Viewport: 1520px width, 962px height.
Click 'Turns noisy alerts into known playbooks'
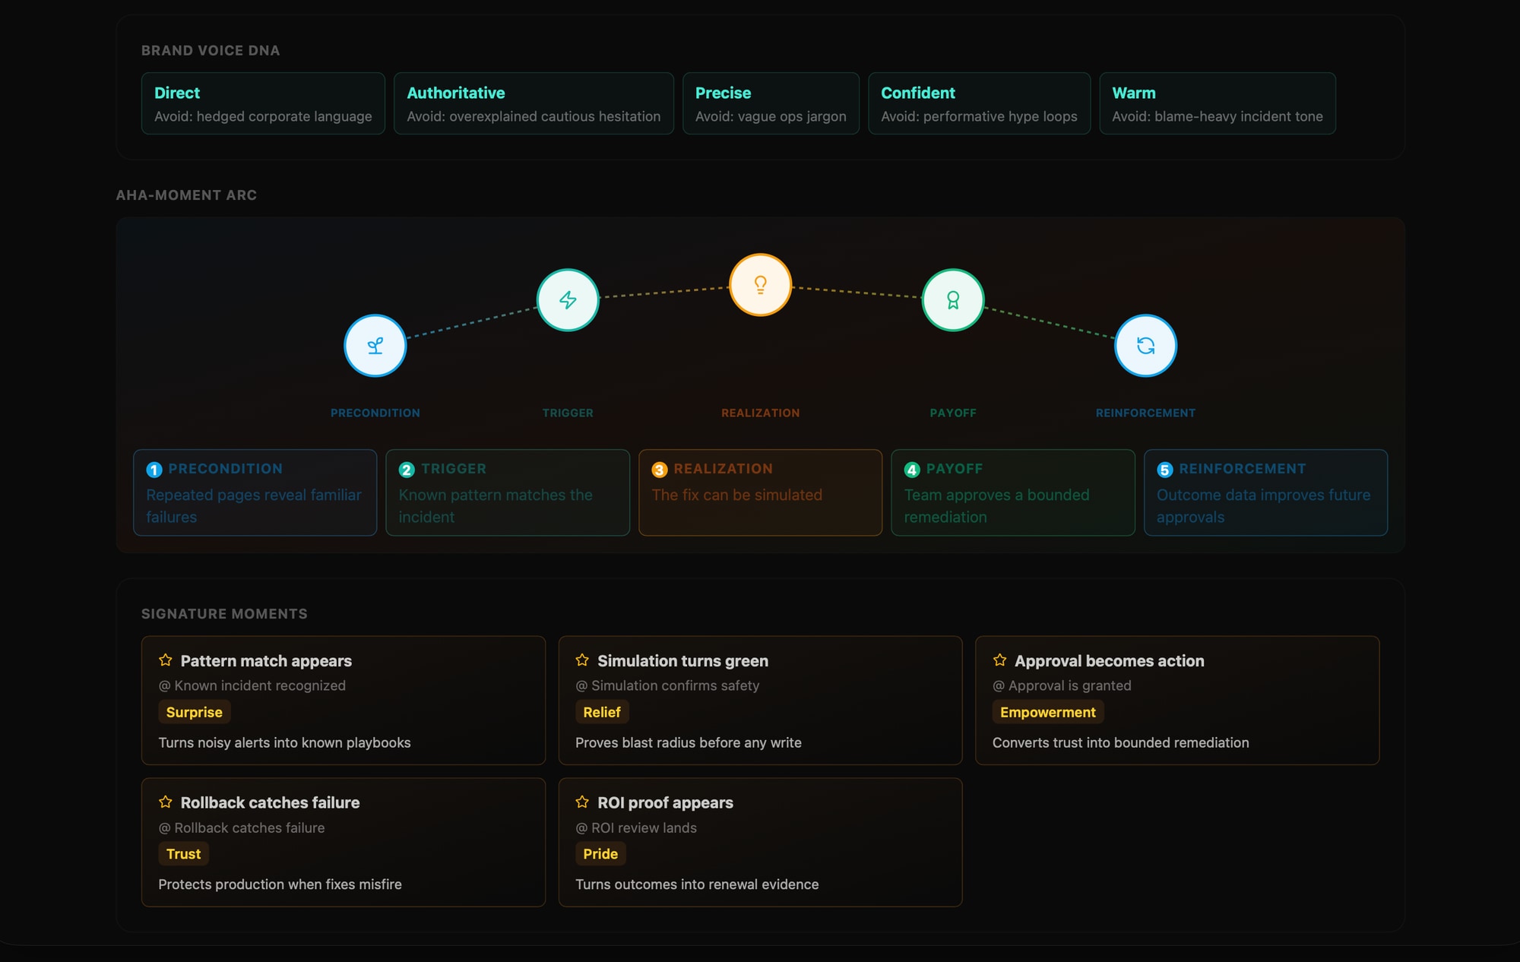coord(284,742)
